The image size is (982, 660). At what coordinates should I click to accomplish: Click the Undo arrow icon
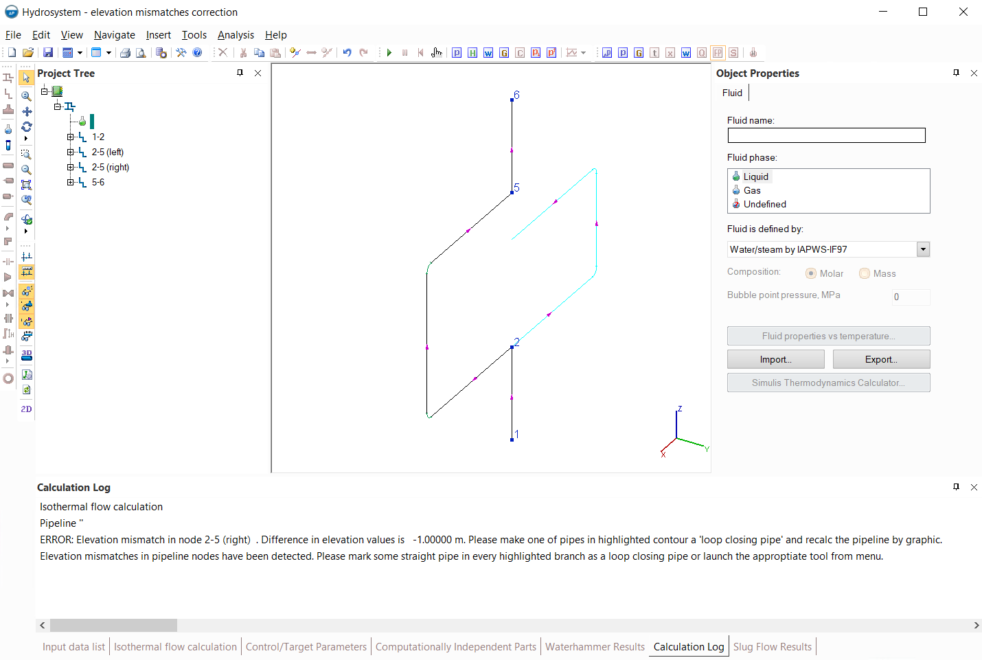point(347,53)
